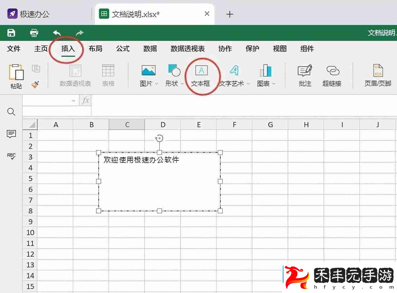
Task: Expand the 图片 dropdown arrow
Action: point(156,84)
